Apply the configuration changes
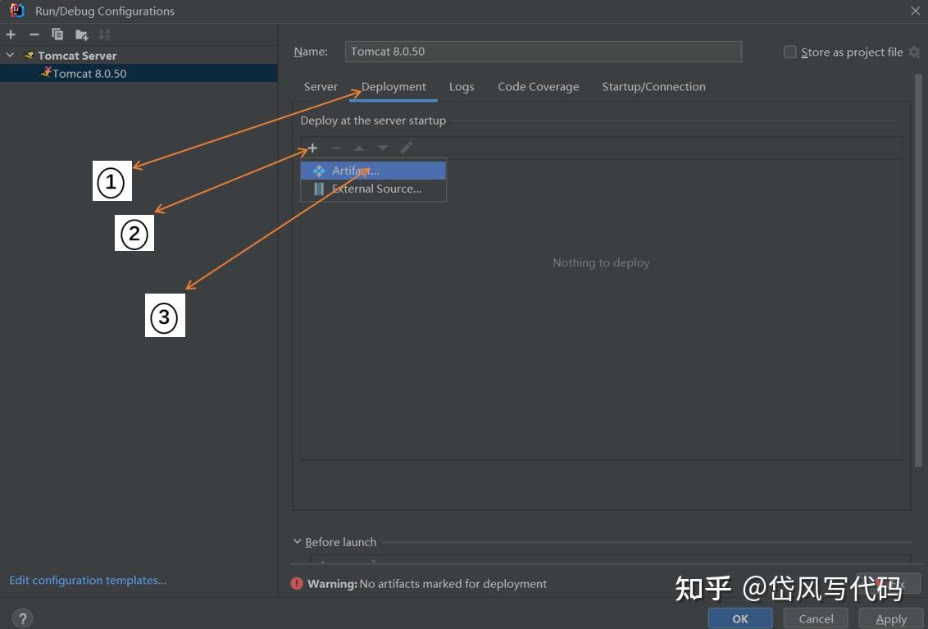This screenshot has width=928, height=629. (890, 618)
